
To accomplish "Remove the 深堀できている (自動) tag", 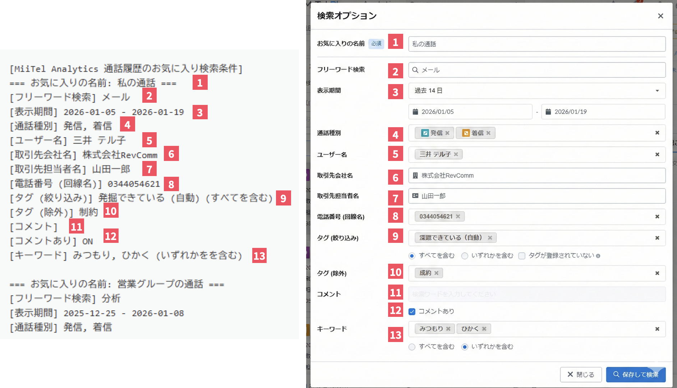I will [x=490, y=237].
